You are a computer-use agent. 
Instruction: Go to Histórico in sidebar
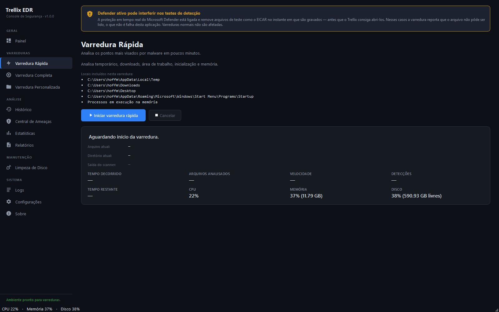(x=36, y=110)
